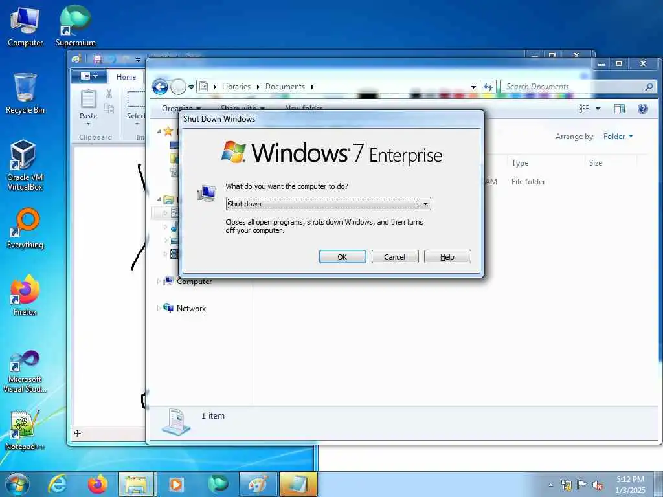Select Network in the navigation pane
Image resolution: width=663 pixels, height=497 pixels.
coord(191,309)
